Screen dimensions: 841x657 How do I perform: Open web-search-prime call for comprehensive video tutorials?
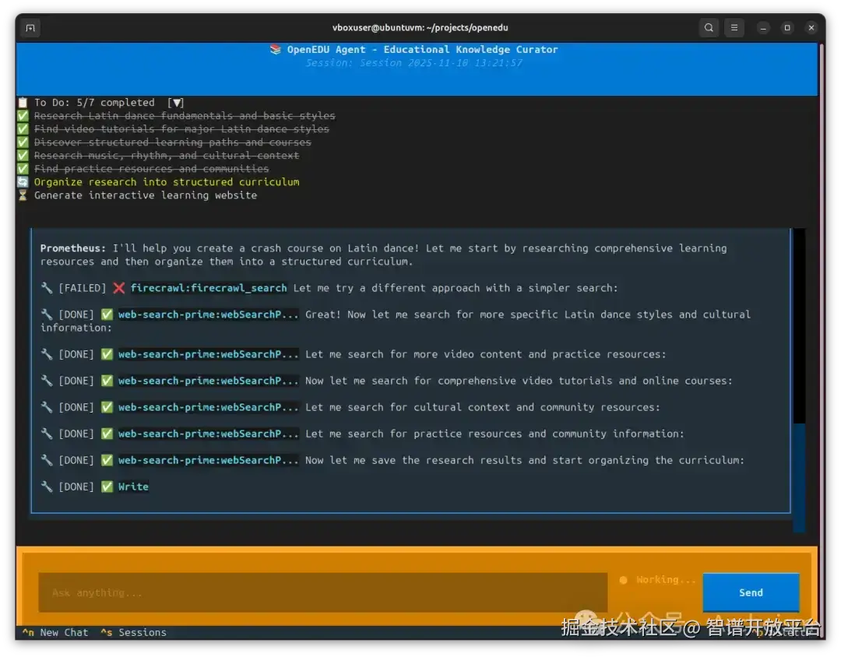(x=208, y=381)
